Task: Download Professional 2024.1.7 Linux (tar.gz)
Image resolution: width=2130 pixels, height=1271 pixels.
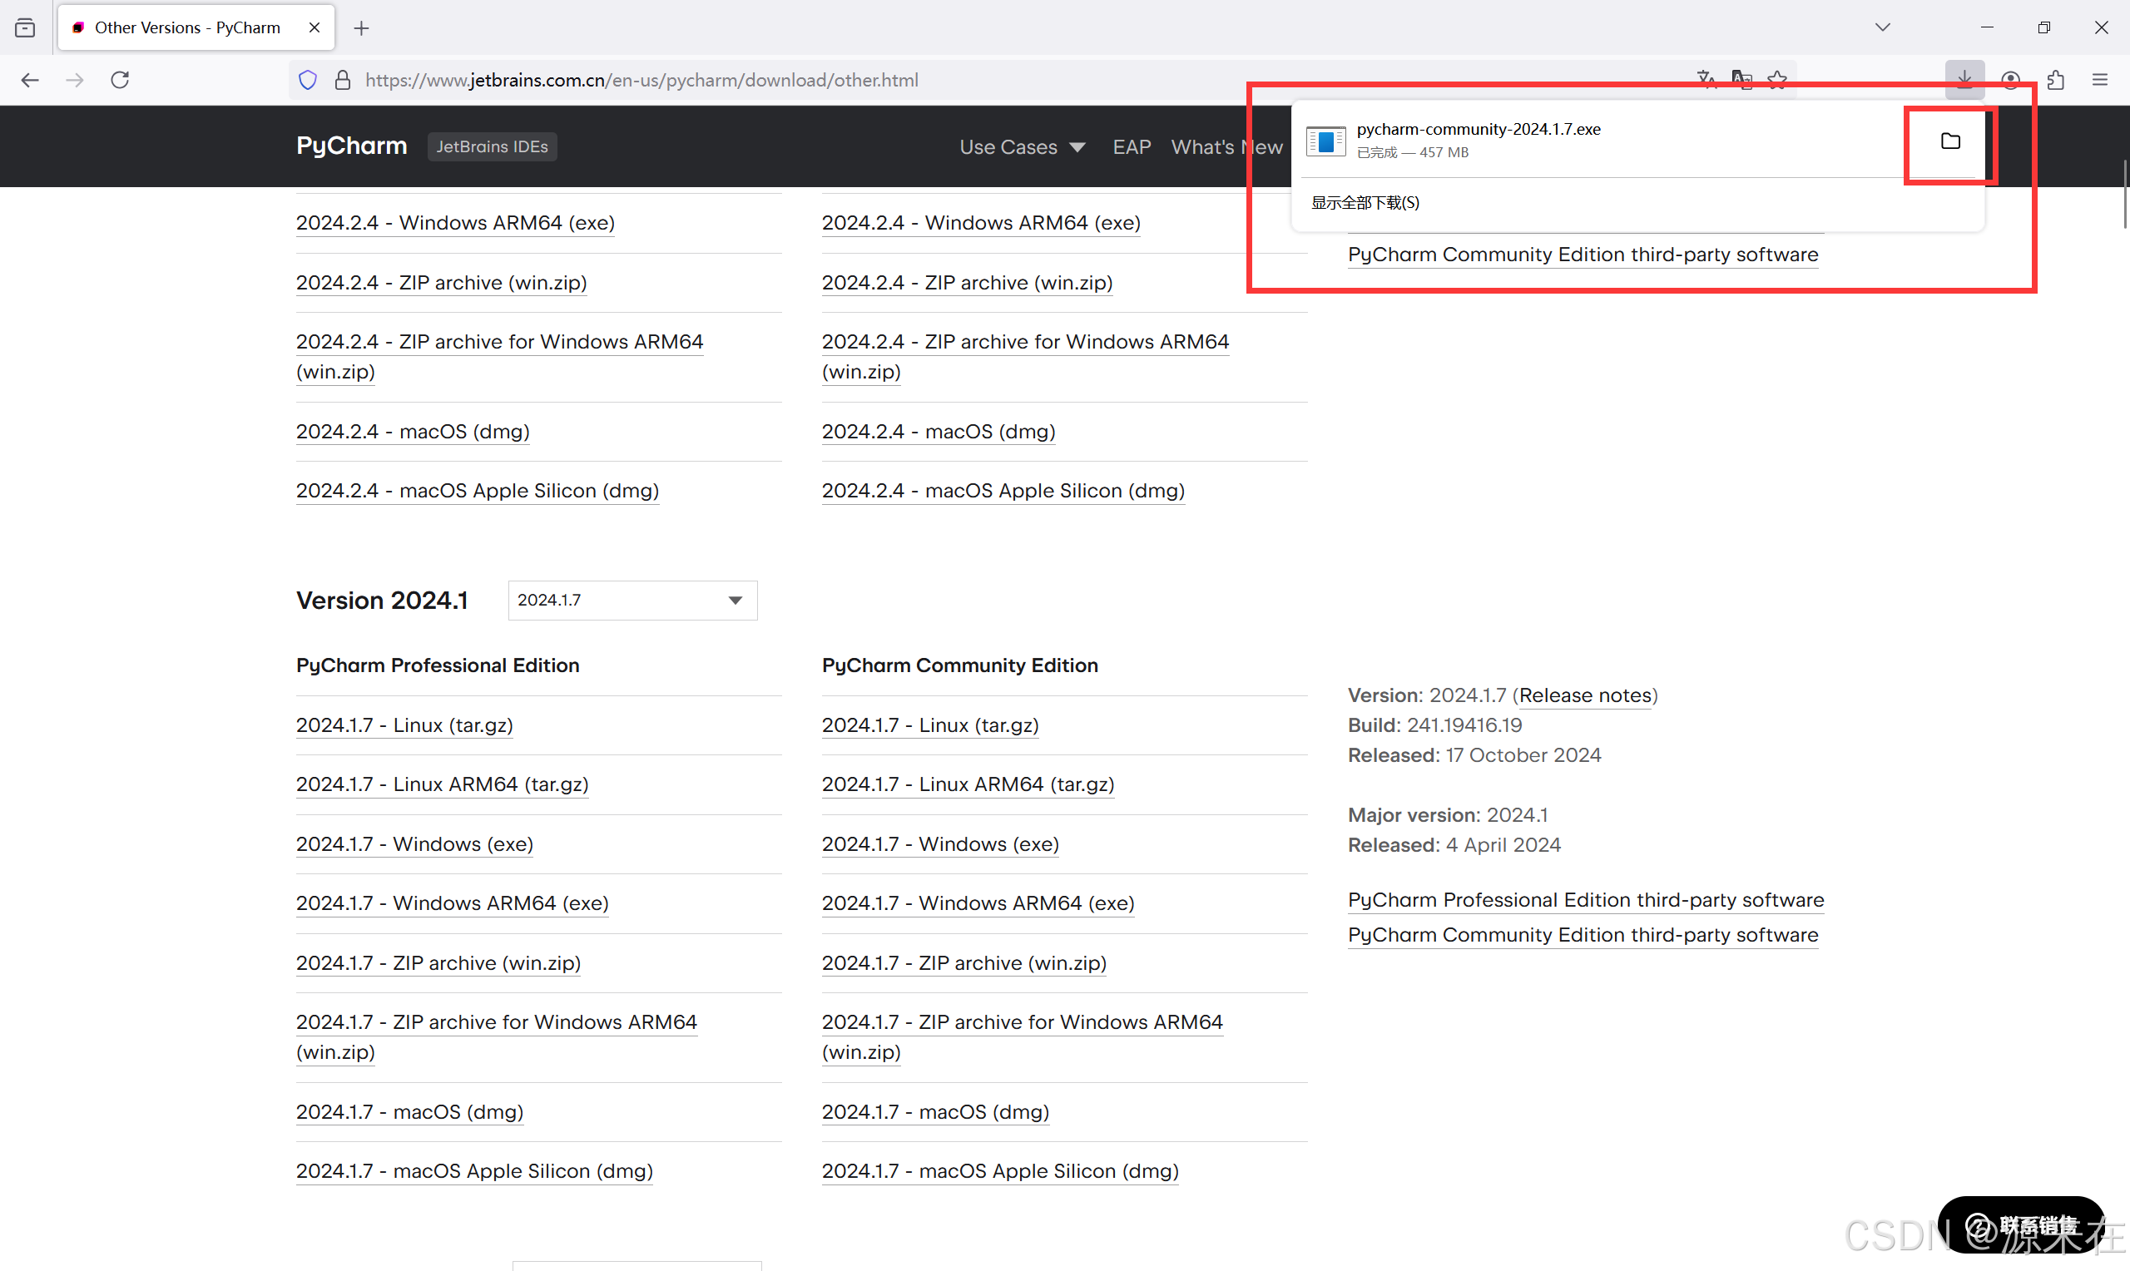Action: click(404, 725)
